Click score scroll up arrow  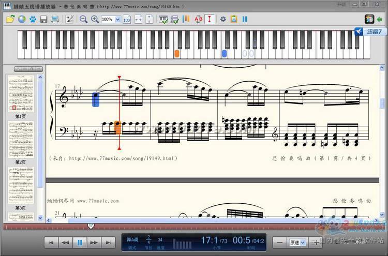382,68
